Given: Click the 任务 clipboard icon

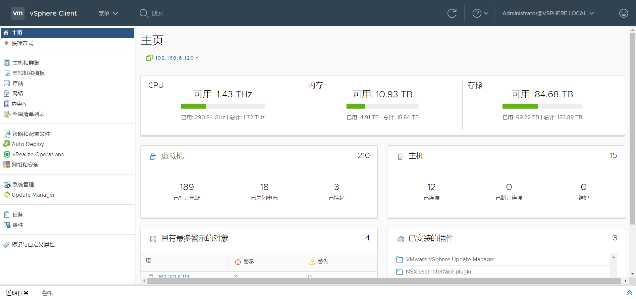Looking at the screenshot, I should 7,215.
